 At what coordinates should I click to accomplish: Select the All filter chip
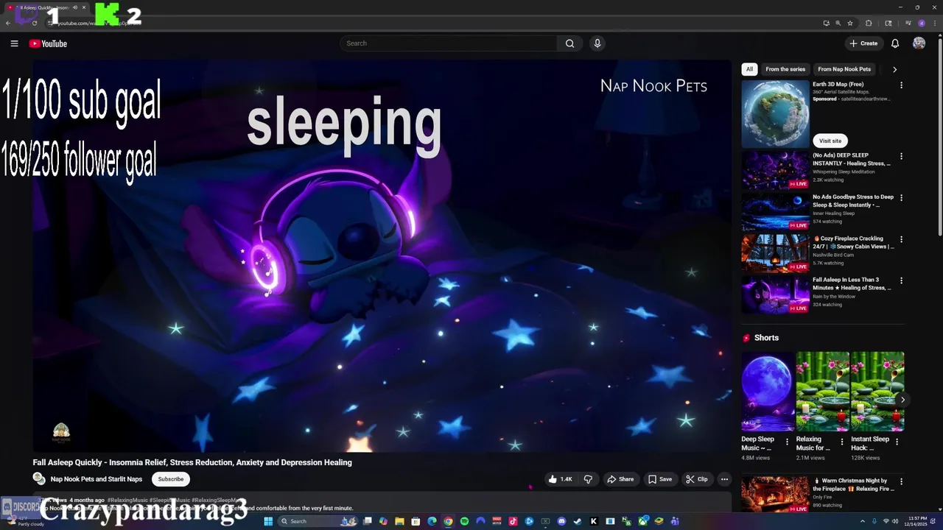click(x=749, y=69)
